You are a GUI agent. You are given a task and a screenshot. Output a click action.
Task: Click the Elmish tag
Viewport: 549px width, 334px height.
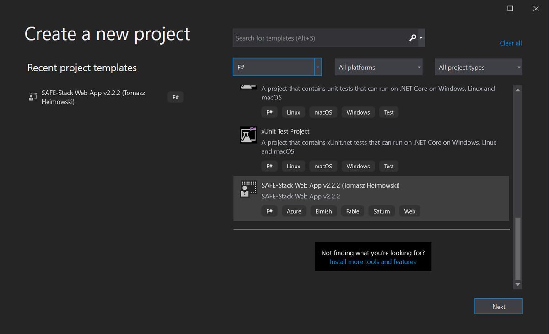323,211
